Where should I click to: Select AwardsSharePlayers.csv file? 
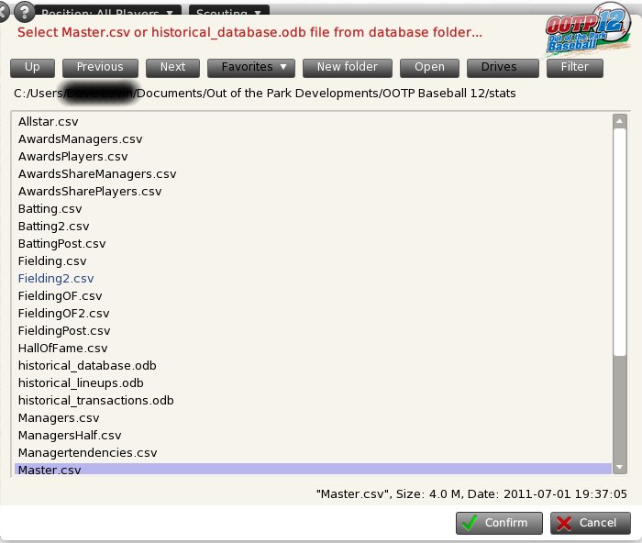point(313,191)
